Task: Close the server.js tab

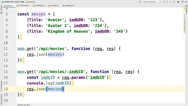Action: pos(14,6)
